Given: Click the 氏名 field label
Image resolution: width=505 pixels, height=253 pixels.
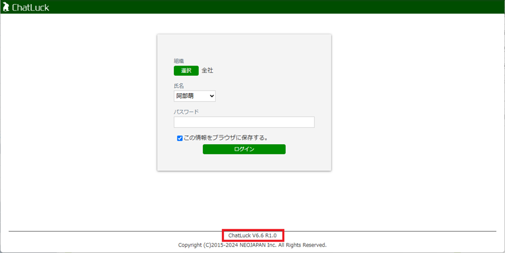Looking at the screenshot, I should click(x=179, y=86).
